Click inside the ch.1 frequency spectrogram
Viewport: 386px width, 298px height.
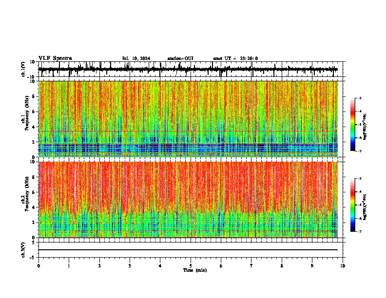(x=188, y=119)
